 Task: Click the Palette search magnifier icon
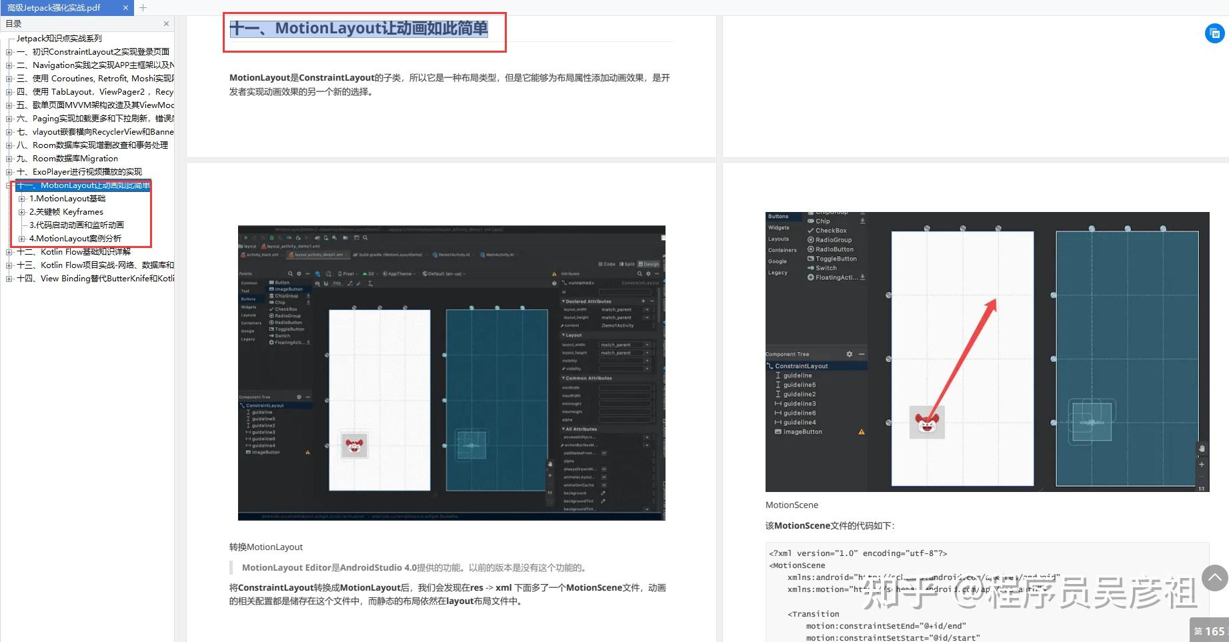point(290,273)
